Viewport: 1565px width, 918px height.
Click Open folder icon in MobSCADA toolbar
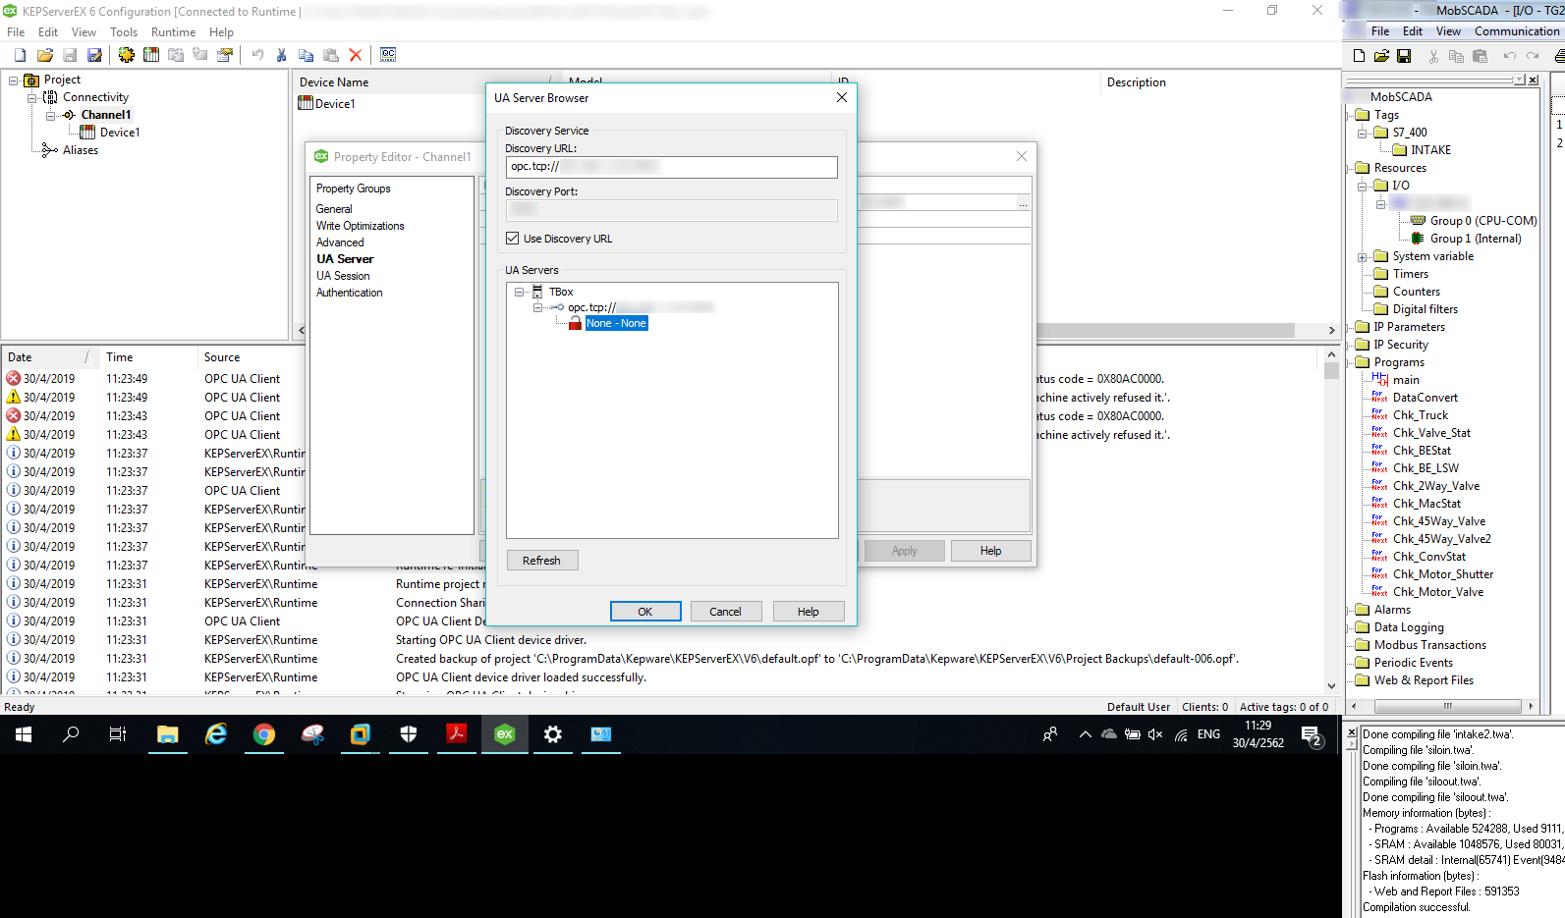[1381, 56]
